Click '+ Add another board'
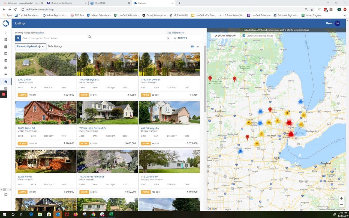The width and height of the screenshot is (349, 218). (175, 33)
